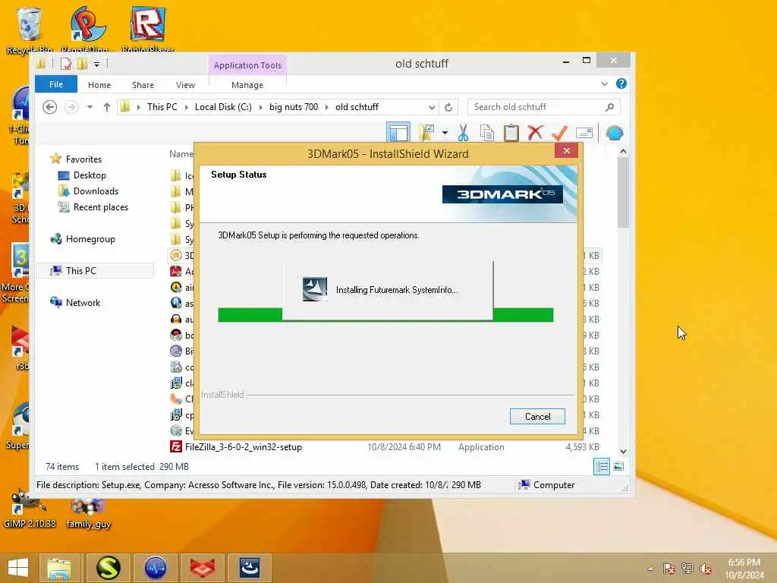The height and width of the screenshot is (583, 777).
Task: Open the red fox app on taskbar
Action: [x=203, y=568]
